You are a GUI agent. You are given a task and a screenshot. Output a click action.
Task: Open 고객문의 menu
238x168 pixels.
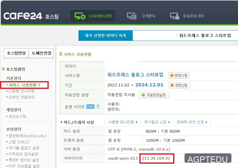(x=141, y=16)
